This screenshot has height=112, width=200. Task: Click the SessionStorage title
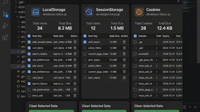[x=109, y=10]
